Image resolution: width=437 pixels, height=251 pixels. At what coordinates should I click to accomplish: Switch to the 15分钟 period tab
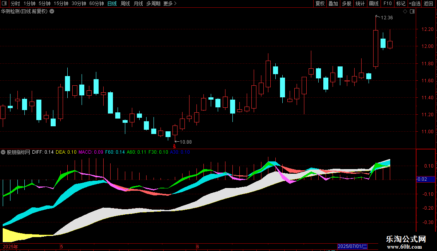coord(61,3)
